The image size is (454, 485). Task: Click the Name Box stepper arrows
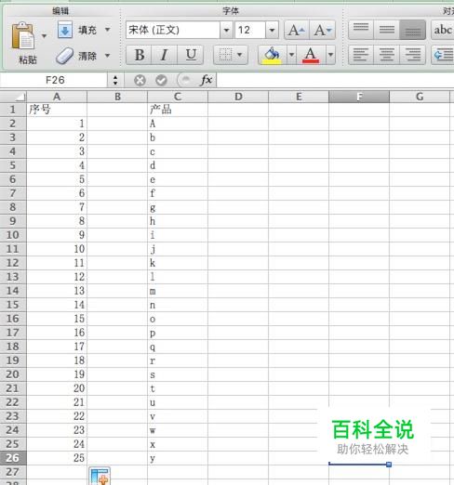point(115,80)
